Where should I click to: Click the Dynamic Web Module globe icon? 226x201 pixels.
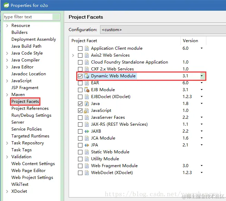(x=87, y=76)
